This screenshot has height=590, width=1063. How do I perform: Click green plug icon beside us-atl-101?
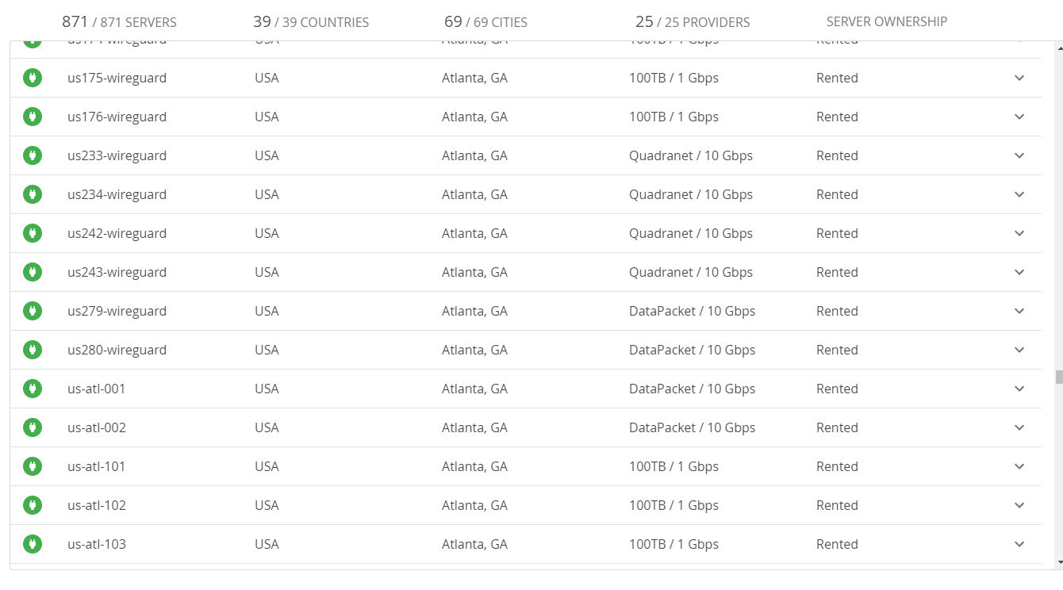point(33,466)
